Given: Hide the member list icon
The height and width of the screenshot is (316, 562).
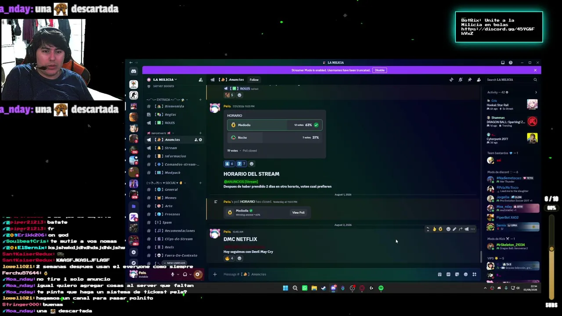Looking at the screenshot, I should [x=479, y=79].
